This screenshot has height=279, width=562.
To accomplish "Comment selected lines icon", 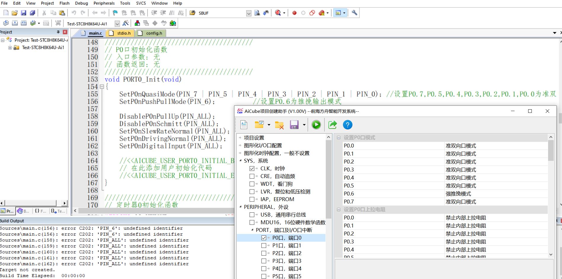I will pos(172,13).
